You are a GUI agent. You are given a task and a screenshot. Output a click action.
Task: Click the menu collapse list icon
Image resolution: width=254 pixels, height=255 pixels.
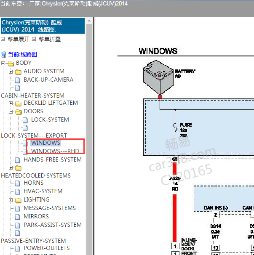(34, 39)
